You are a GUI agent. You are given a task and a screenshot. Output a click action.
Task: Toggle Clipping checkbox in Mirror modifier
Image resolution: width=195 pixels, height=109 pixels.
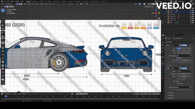point(177,58)
